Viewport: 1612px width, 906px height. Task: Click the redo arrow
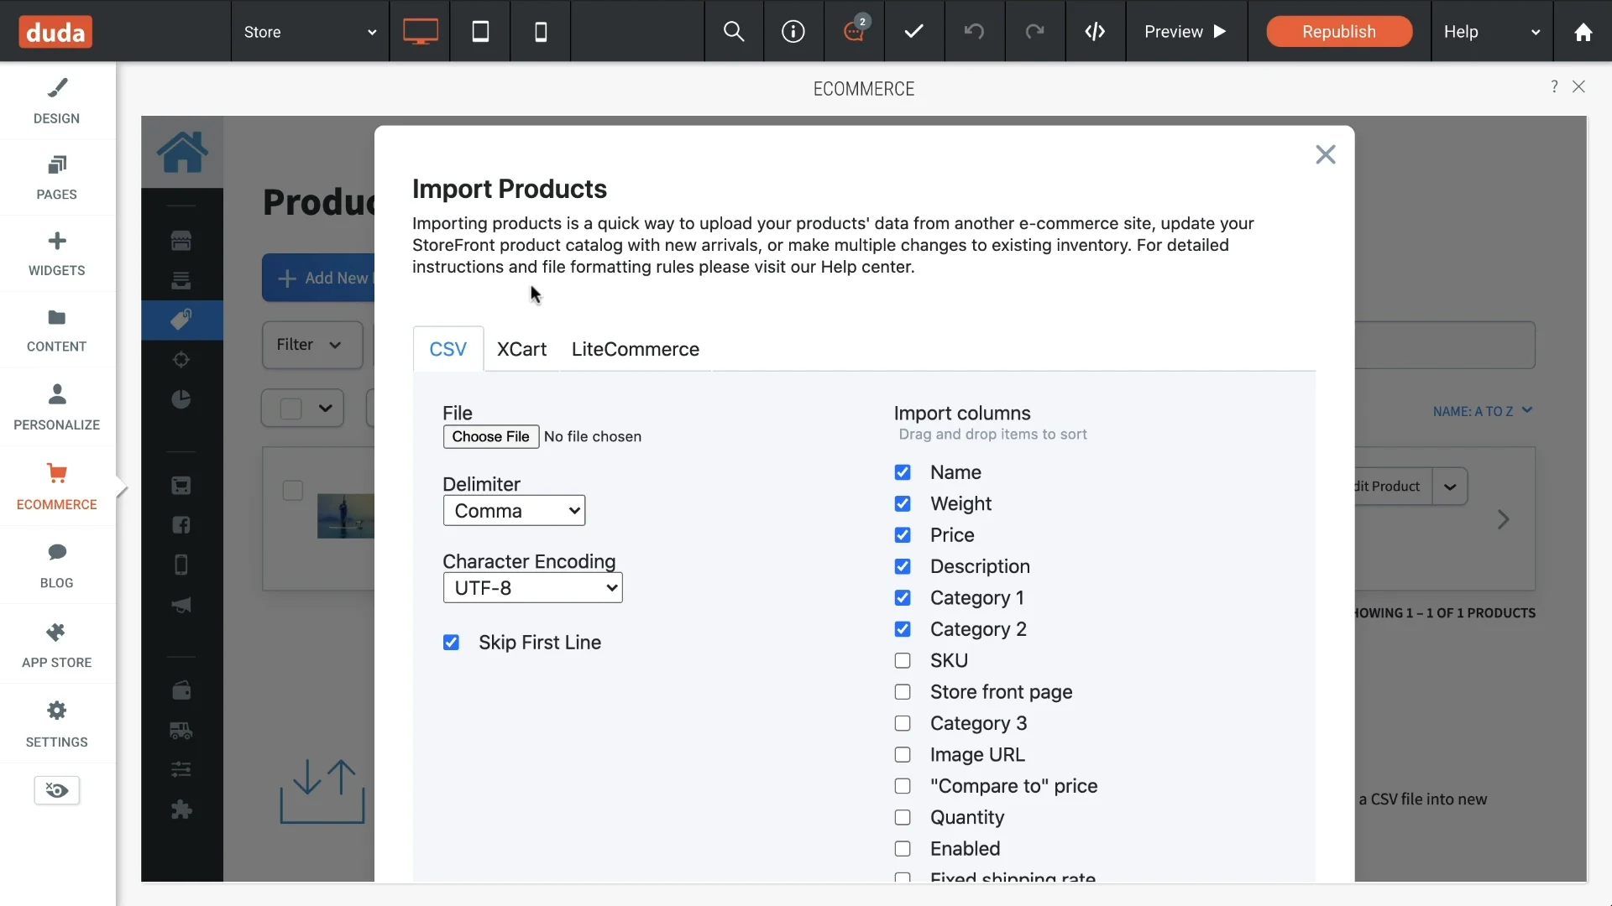pyautogui.click(x=1034, y=32)
